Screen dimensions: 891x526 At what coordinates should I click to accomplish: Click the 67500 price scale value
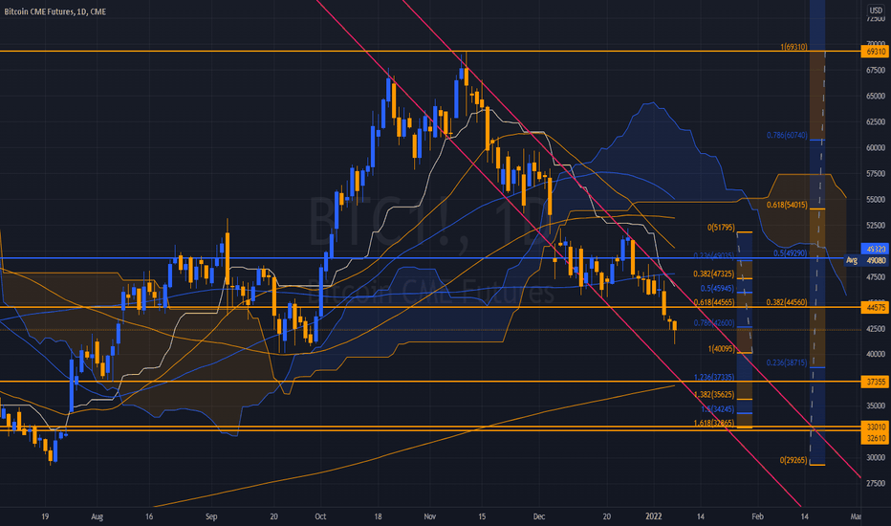[875, 70]
